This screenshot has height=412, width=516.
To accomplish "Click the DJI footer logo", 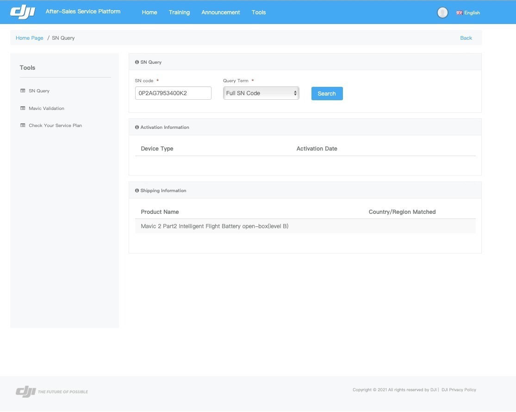I will click(x=25, y=391).
